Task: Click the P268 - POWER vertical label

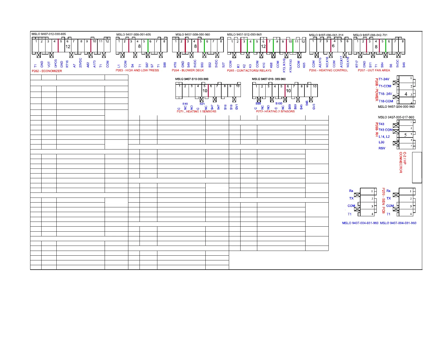Action: click(377, 89)
